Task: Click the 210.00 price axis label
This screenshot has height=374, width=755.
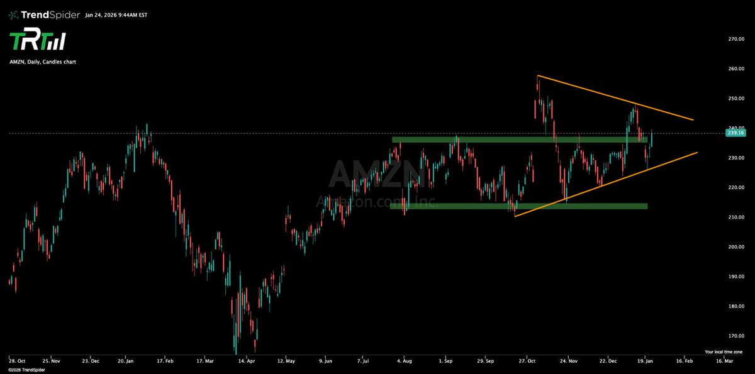Action: click(736, 217)
